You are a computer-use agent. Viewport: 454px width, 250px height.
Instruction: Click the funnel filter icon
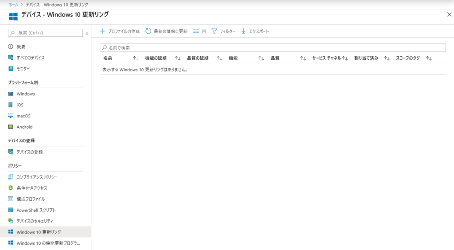pyautogui.click(x=214, y=31)
